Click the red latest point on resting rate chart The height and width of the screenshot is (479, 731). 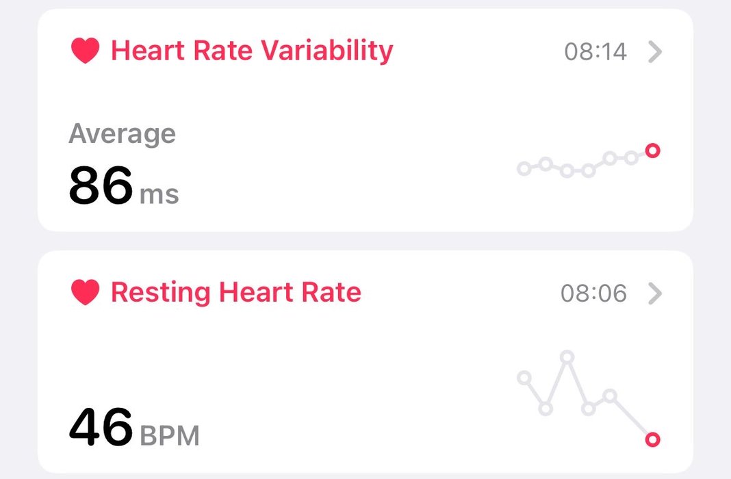click(x=653, y=439)
